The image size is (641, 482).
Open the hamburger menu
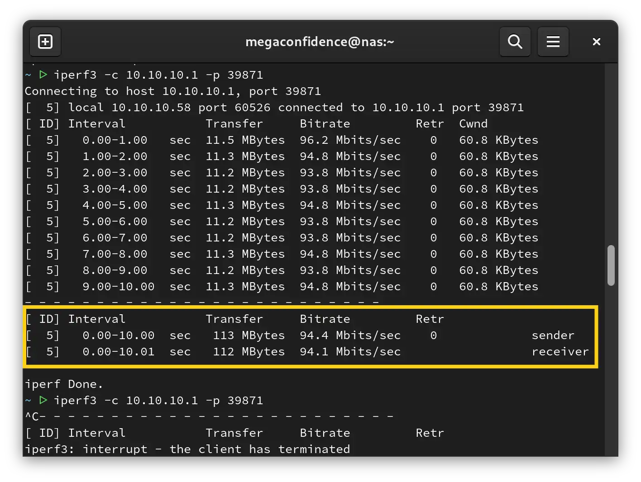pyautogui.click(x=553, y=41)
